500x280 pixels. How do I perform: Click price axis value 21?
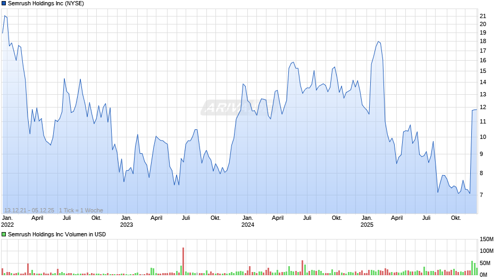point(483,16)
